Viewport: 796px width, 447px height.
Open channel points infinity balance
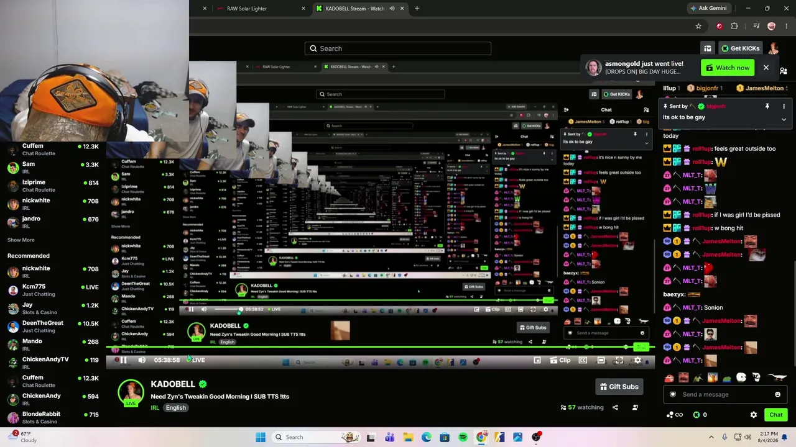pos(675,415)
